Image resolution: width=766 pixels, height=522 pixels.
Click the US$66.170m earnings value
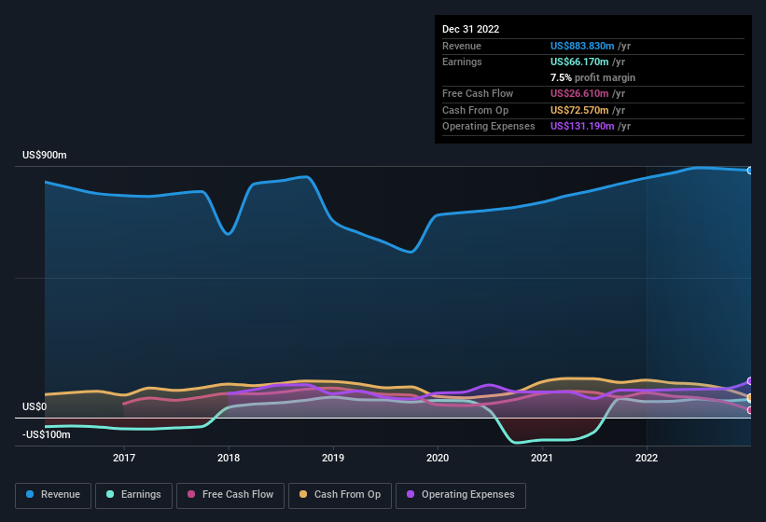(x=579, y=62)
